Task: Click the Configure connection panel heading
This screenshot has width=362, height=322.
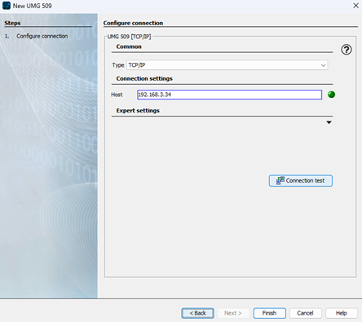Action: pyautogui.click(x=133, y=23)
